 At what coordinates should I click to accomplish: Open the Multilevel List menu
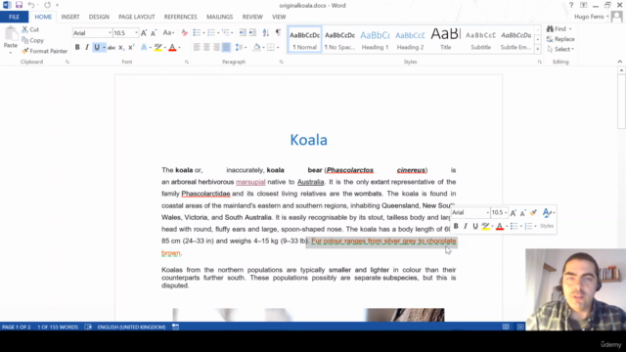click(x=227, y=33)
